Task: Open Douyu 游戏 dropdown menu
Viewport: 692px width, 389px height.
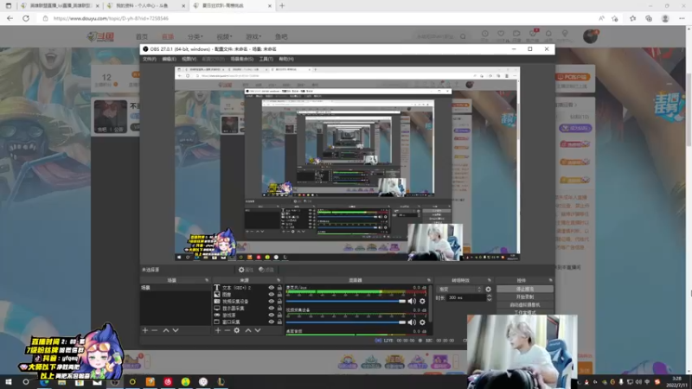Action: (x=253, y=36)
